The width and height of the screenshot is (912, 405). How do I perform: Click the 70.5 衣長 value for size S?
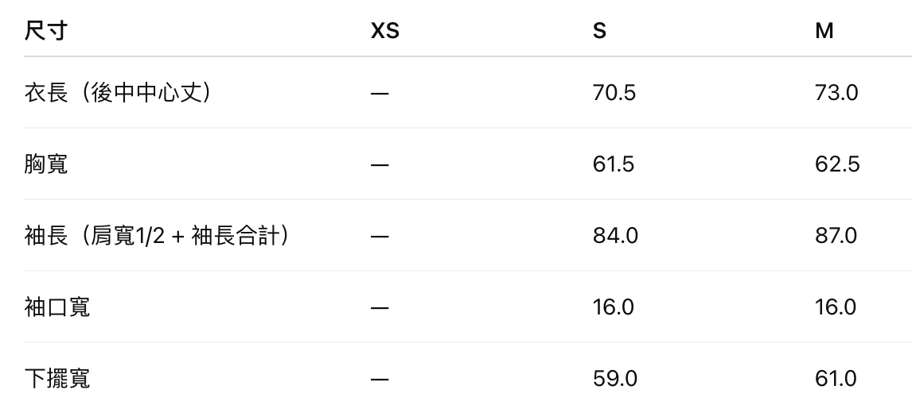click(x=614, y=93)
